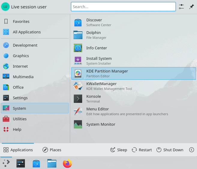Open Dolphin file manager from taskbar
Viewport: 197px width, 169px height.
(52, 163)
